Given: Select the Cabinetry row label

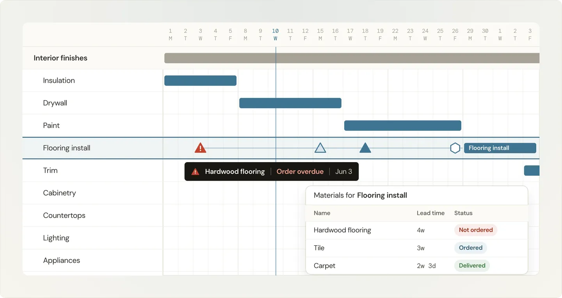Looking at the screenshot, I should [59, 193].
